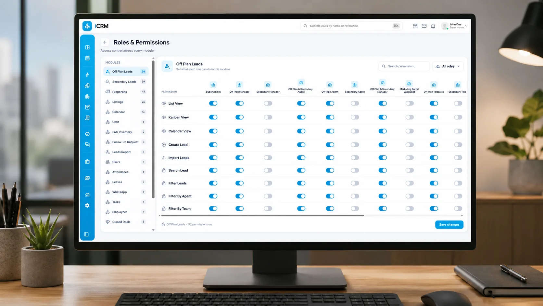
Task: Open the notifications bell icon
Action: (x=433, y=26)
